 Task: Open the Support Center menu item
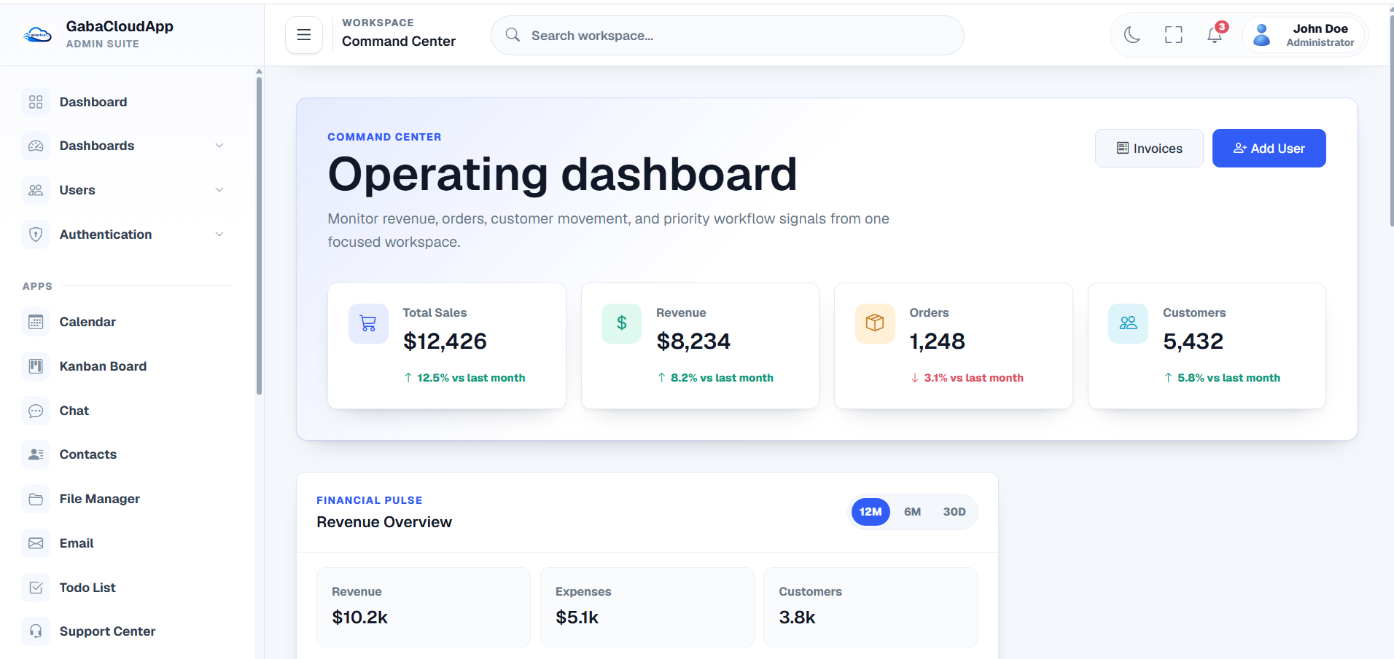click(127, 631)
